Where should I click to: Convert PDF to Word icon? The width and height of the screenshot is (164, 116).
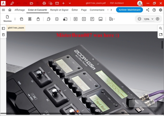(x=75, y=19)
